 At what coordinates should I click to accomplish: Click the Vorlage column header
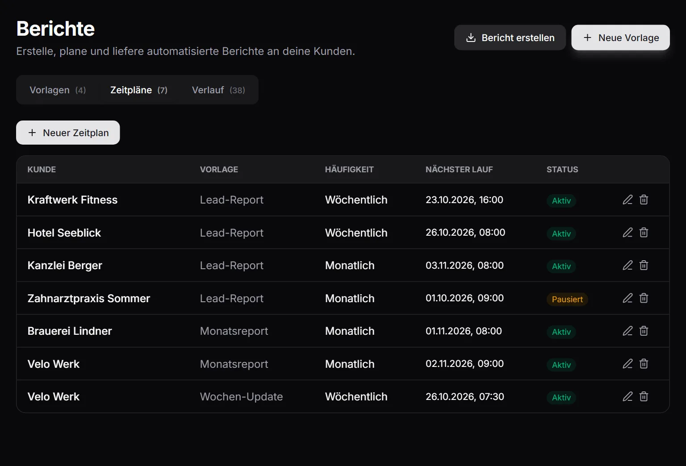coord(219,170)
